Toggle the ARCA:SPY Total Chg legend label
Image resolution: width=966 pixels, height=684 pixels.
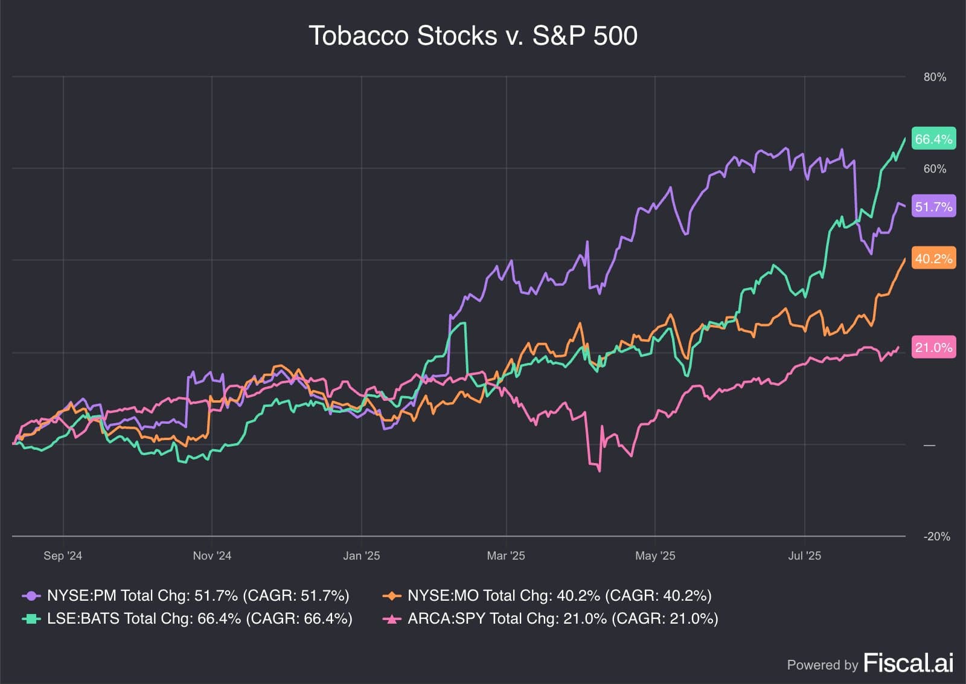point(563,619)
